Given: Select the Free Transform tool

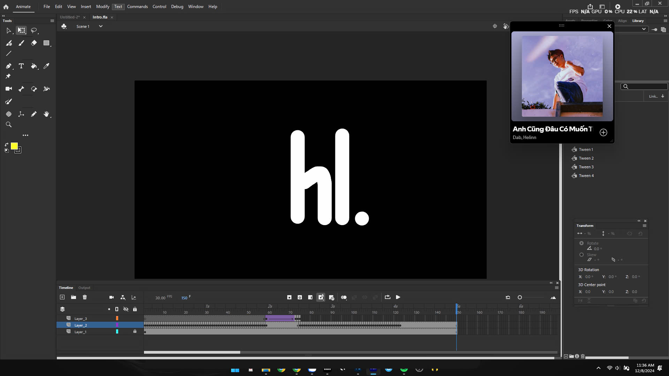Looking at the screenshot, I should [21, 31].
